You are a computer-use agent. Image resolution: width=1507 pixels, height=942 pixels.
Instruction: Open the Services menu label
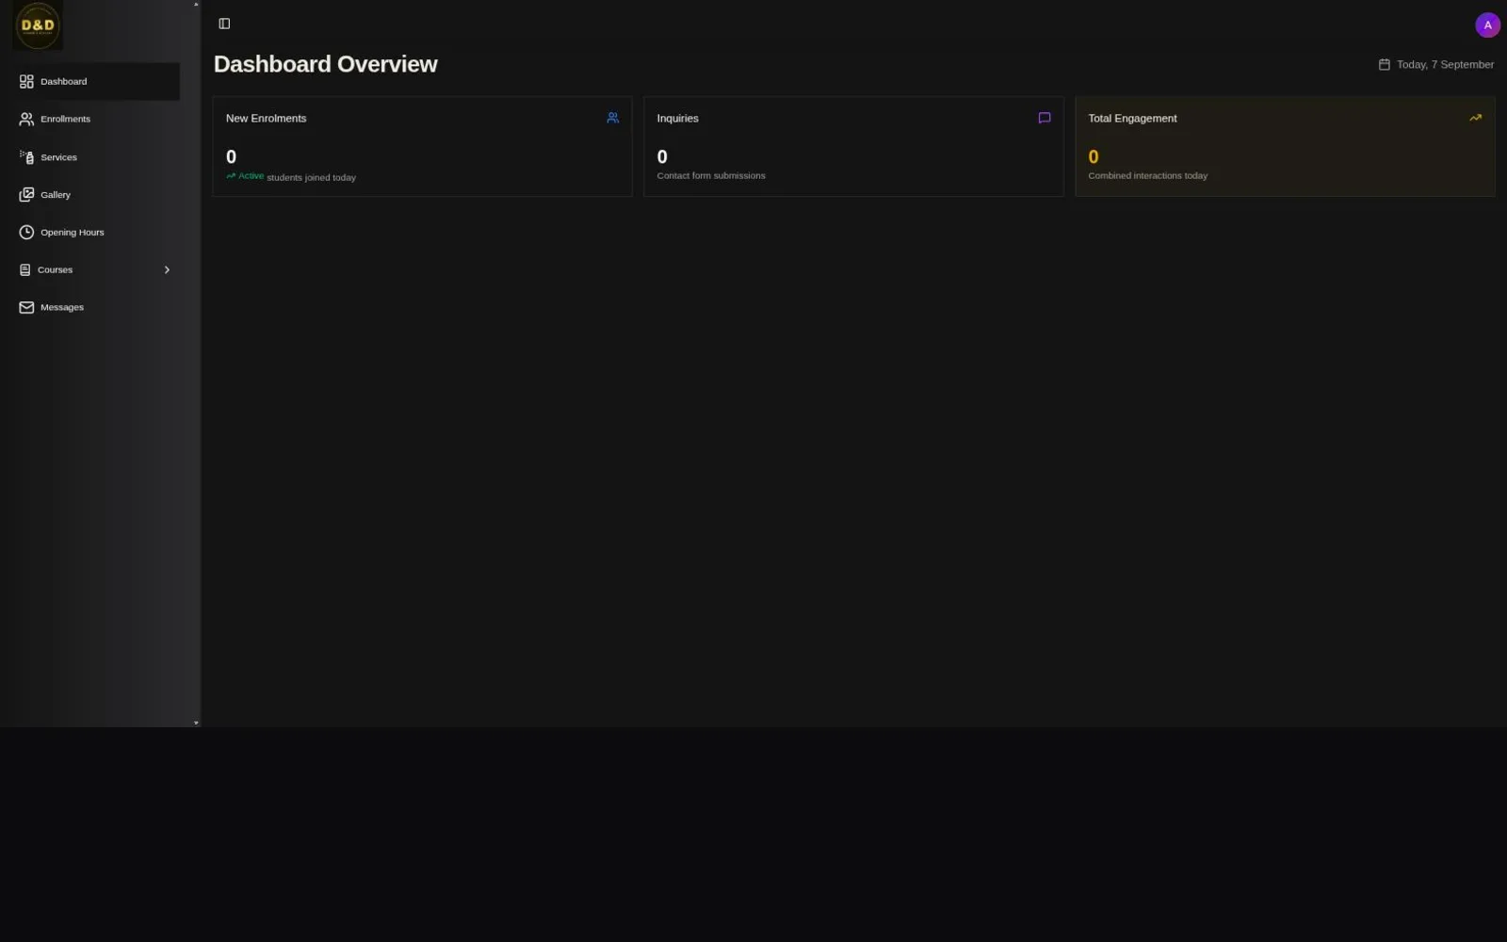(x=58, y=157)
